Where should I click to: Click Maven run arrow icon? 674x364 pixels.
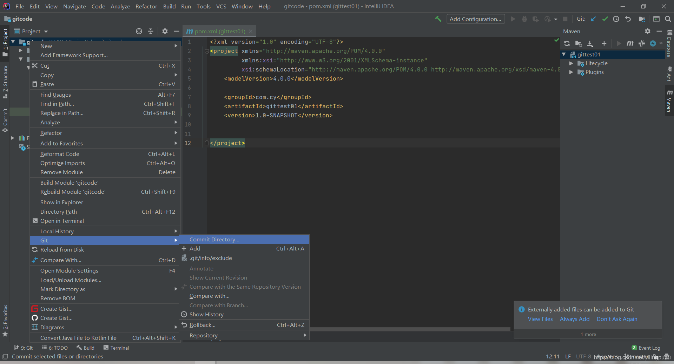(619, 43)
